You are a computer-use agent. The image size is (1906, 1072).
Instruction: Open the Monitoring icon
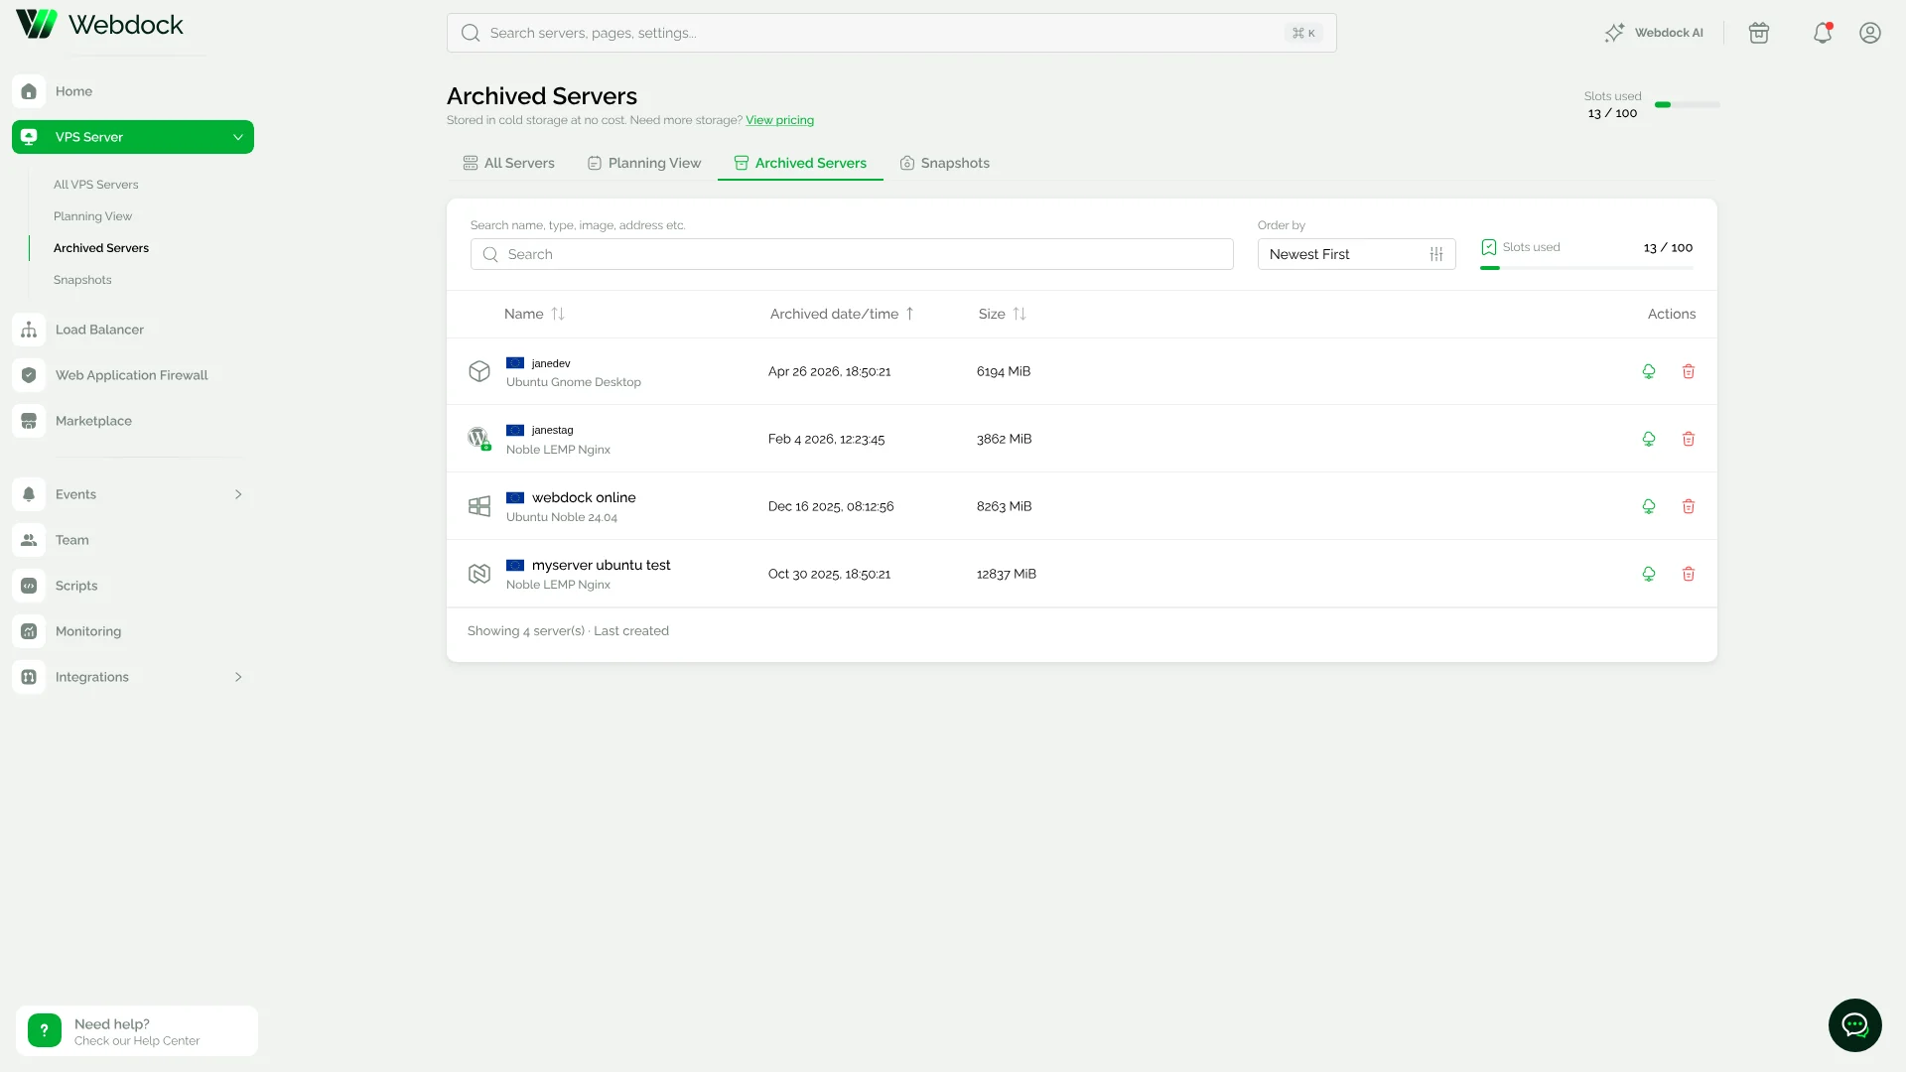click(29, 631)
